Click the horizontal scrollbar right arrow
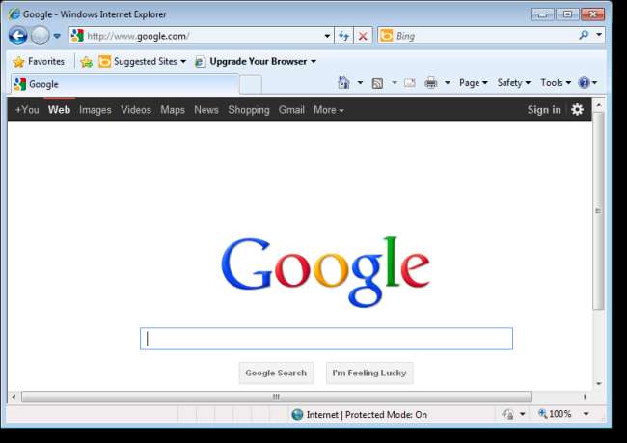Viewport: 627px width, 443px height. 585,397
